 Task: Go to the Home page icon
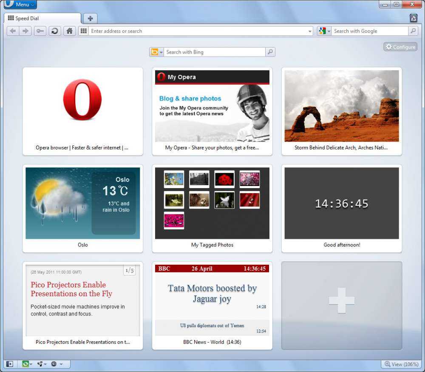tap(69, 31)
